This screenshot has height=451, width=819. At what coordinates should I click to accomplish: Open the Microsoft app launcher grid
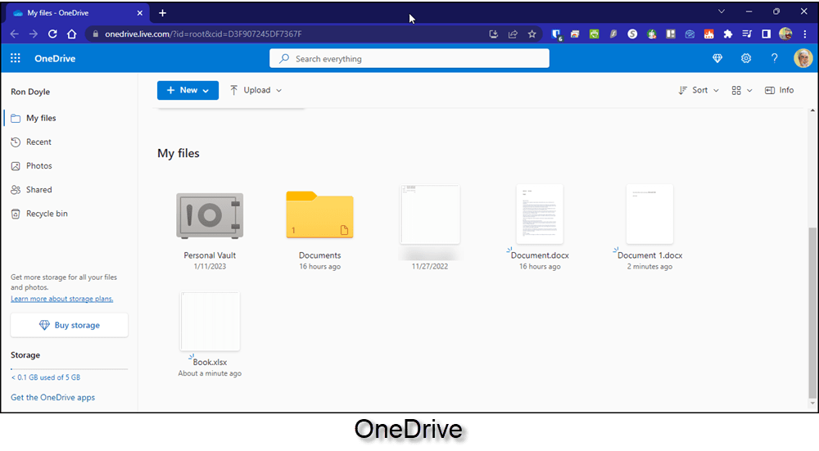15,58
